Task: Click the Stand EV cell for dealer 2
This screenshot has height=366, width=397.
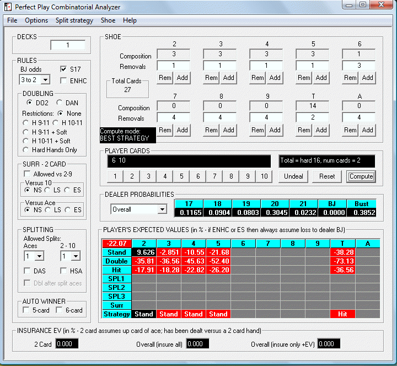Action: pyautogui.click(x=144, y=252)
